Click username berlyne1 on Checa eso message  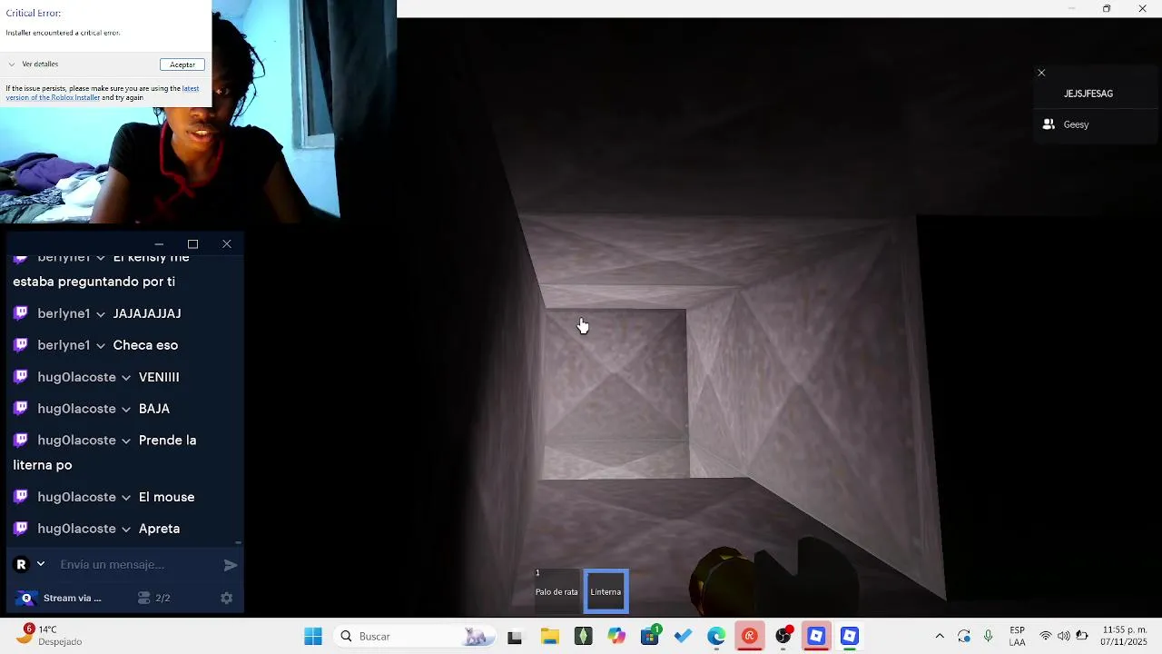(64, 345)
